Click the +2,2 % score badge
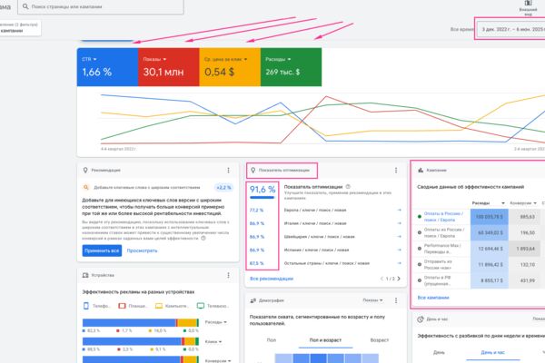The height and width of the screenshot is (363, 545). point(223,188)
